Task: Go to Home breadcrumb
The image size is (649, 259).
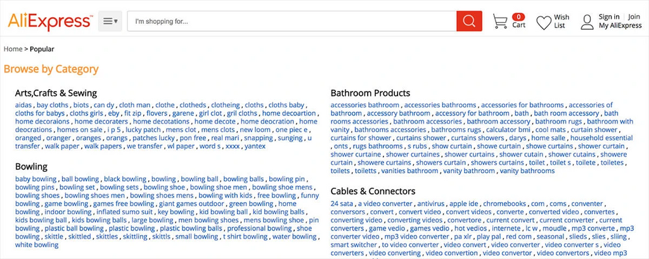Action: click(x=13, y=49)
